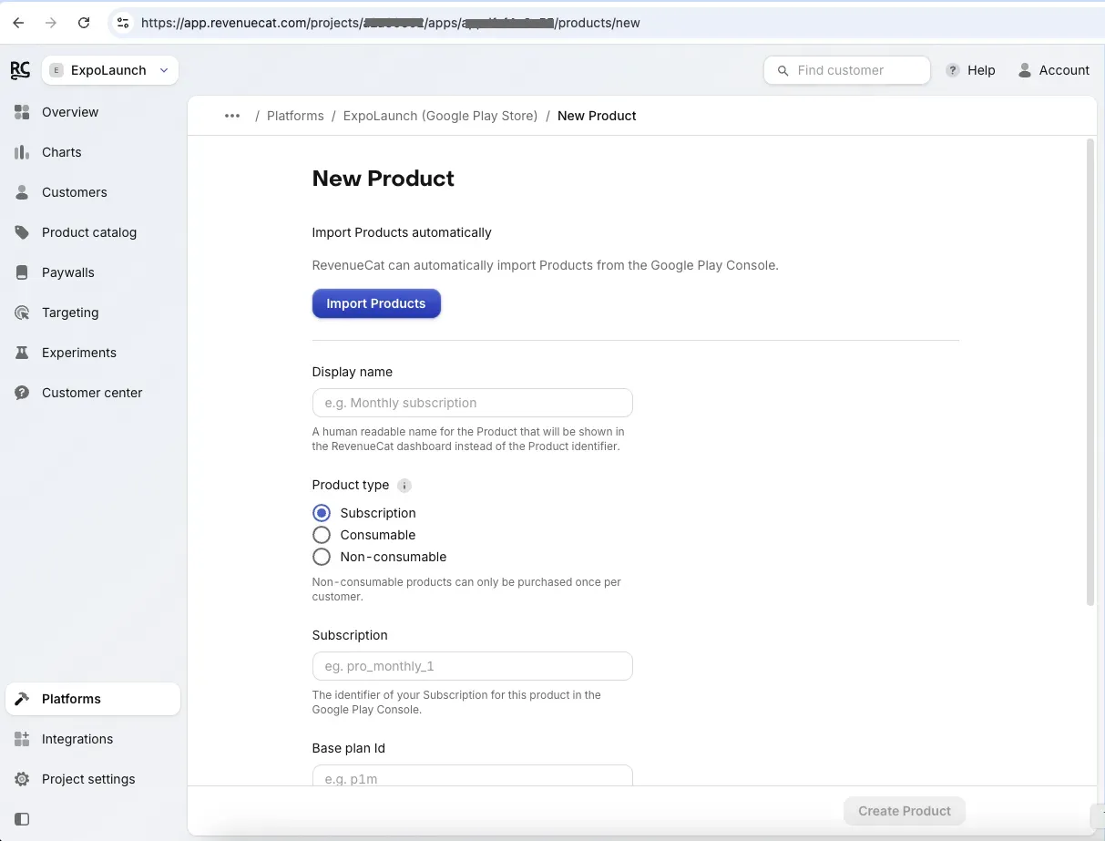Viewport: 1105px width, 841px height.
Task: Click the Help question mark icon
Action: [x=953, y=70]
